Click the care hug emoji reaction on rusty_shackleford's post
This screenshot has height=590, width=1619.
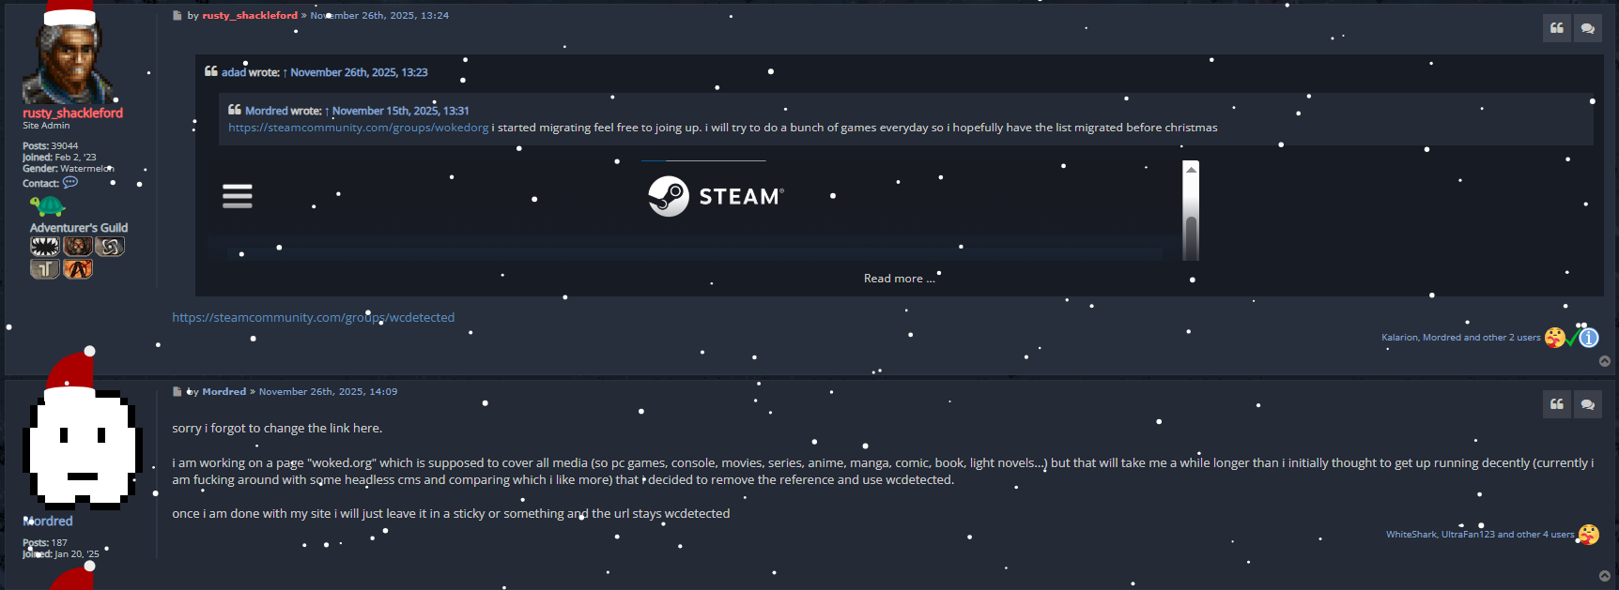(x=1555, y=338)
